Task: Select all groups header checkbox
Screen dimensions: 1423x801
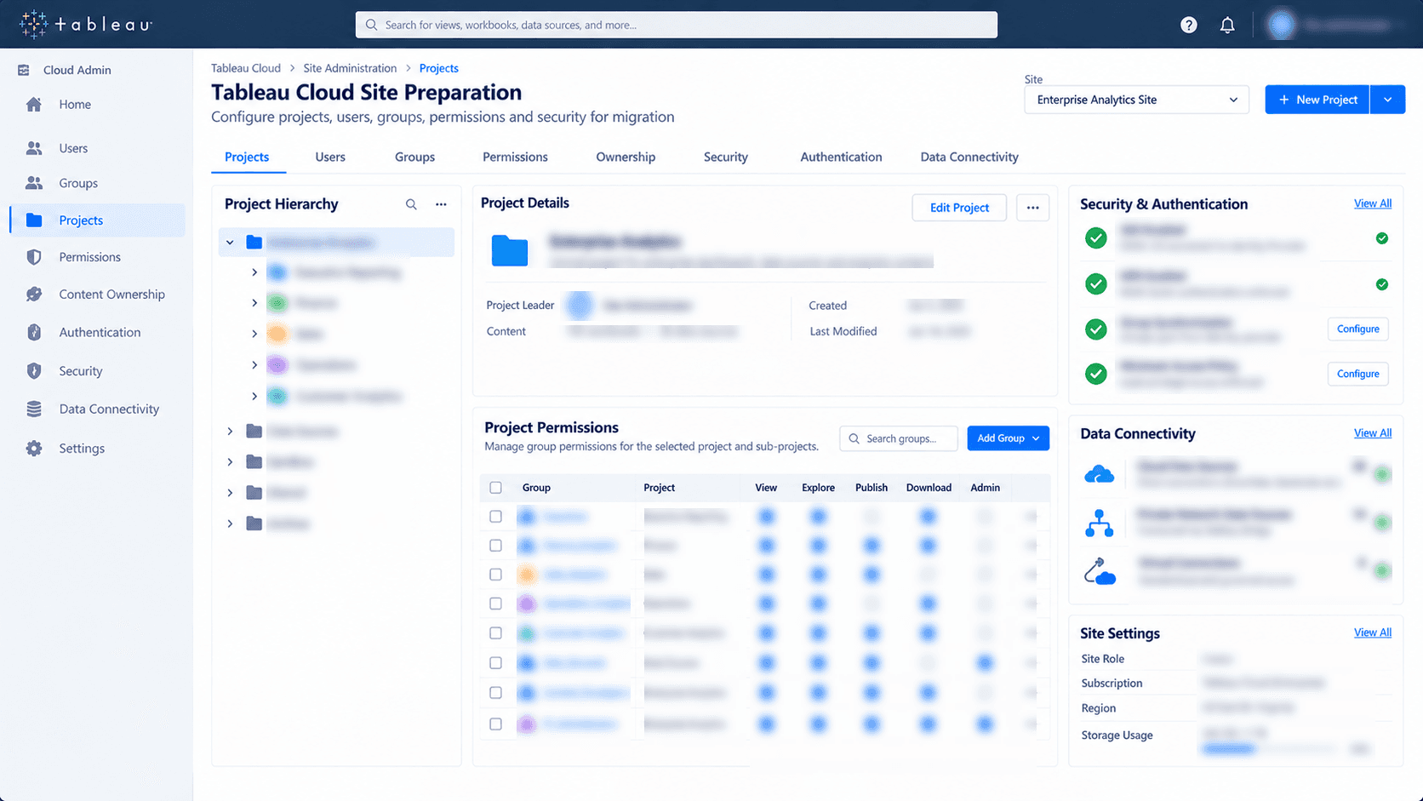Action: pos(495,488)
